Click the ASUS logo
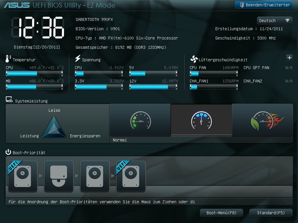Image resolution: width=298 pixels, height=223 pixels. click(x=17, y=5)
